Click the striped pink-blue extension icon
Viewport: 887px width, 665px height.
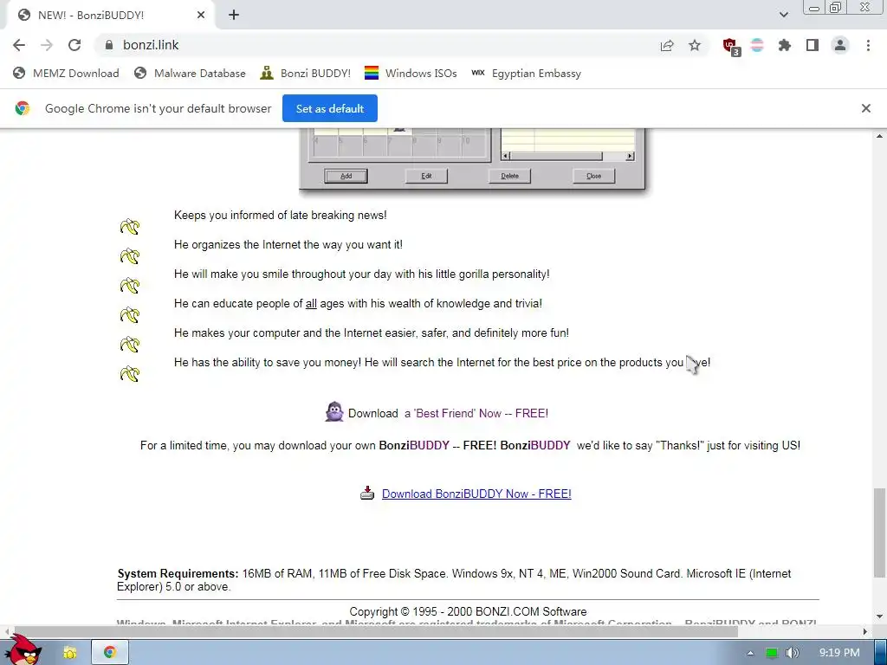click(x=757, y=45)
